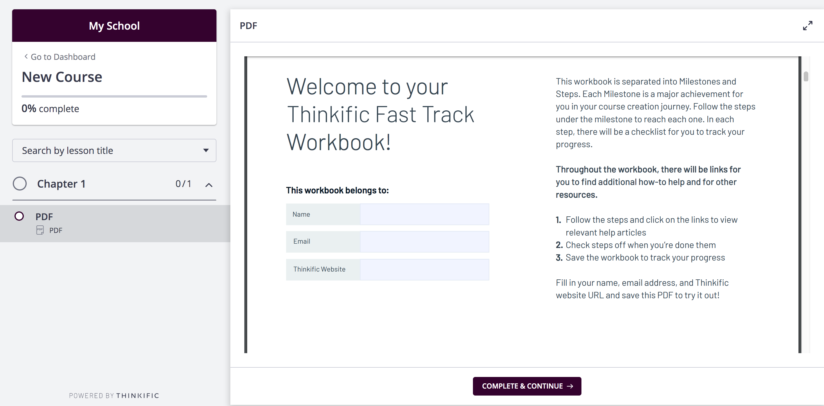Screen dimensions: 824x406
Task: Mark the PDF lesson circle complete
Action: (19, 216)
